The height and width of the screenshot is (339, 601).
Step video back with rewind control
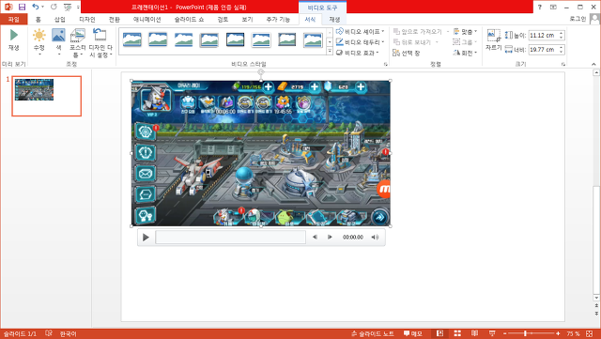pyautogui.click(x=315, y=238)
